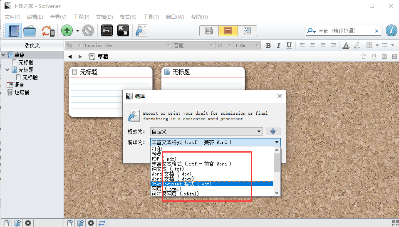This screenshot has height=227, width=399.
Task: Select 垃圾桶 in the binder
Action: point(22,92)
